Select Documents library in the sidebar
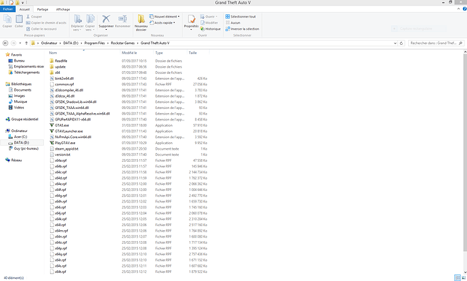 pos(22,90)
